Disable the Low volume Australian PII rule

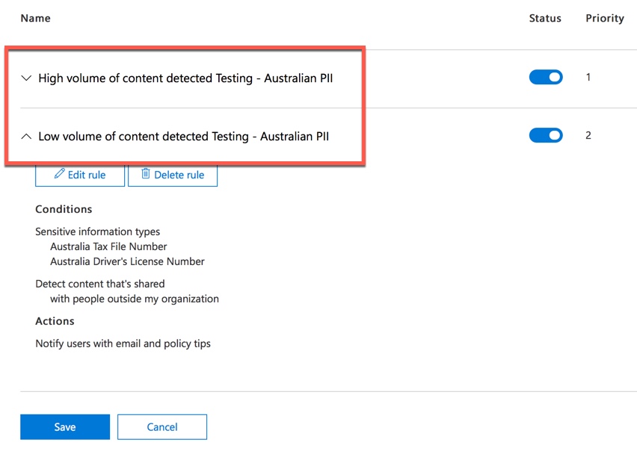(x=546, y=135)
